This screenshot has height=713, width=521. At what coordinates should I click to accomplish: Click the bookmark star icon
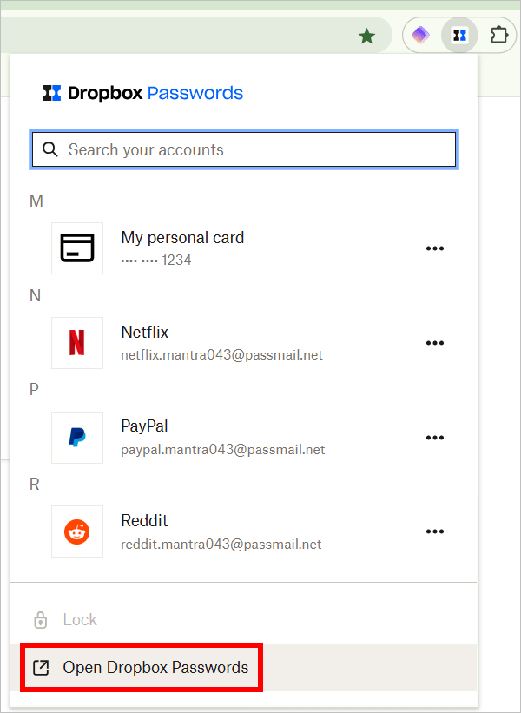pyautogui.click(x=366, y=36)
